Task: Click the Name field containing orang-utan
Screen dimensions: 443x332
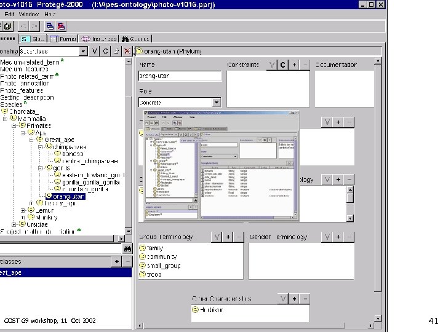Action: point(180,76)
